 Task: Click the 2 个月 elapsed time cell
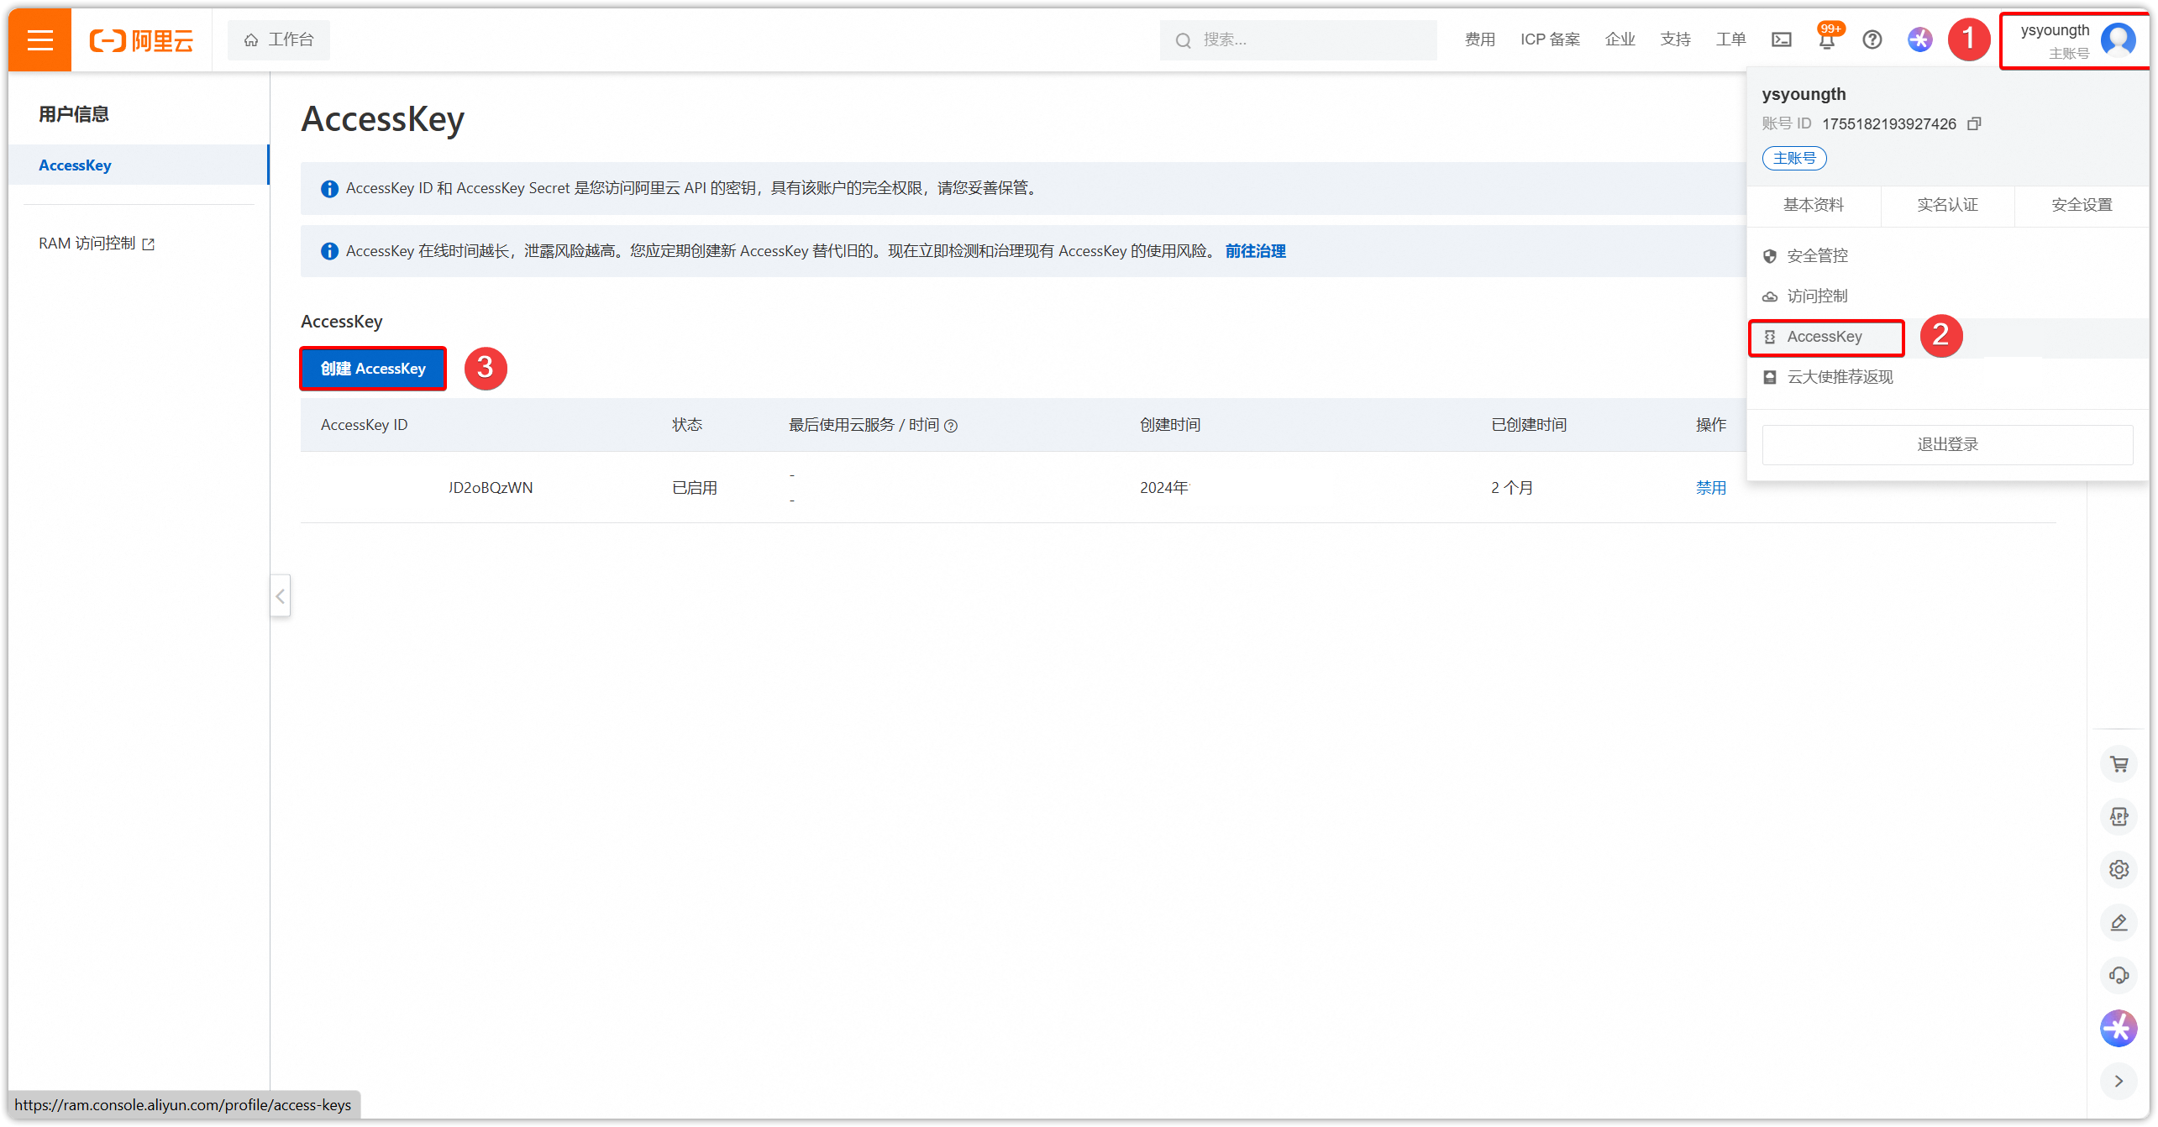coord(1511,487)
